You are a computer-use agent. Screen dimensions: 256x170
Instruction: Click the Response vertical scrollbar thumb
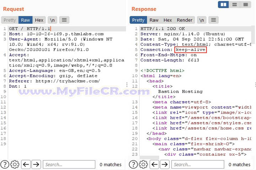[x=253, y=35]
